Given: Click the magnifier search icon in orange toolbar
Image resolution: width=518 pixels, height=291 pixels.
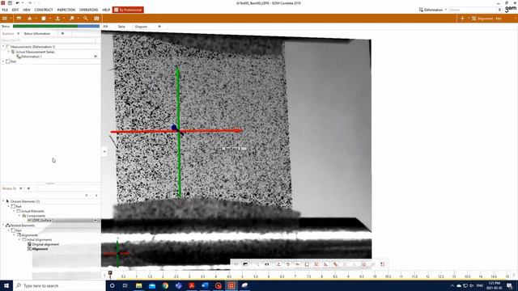Looking at the screenshot, I should tap(86, 19).
